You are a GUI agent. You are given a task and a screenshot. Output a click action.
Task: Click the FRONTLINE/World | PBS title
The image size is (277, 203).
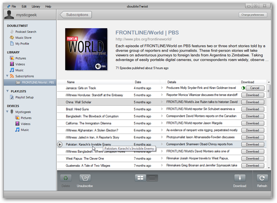pyautogui.click(x=147, y=32)
